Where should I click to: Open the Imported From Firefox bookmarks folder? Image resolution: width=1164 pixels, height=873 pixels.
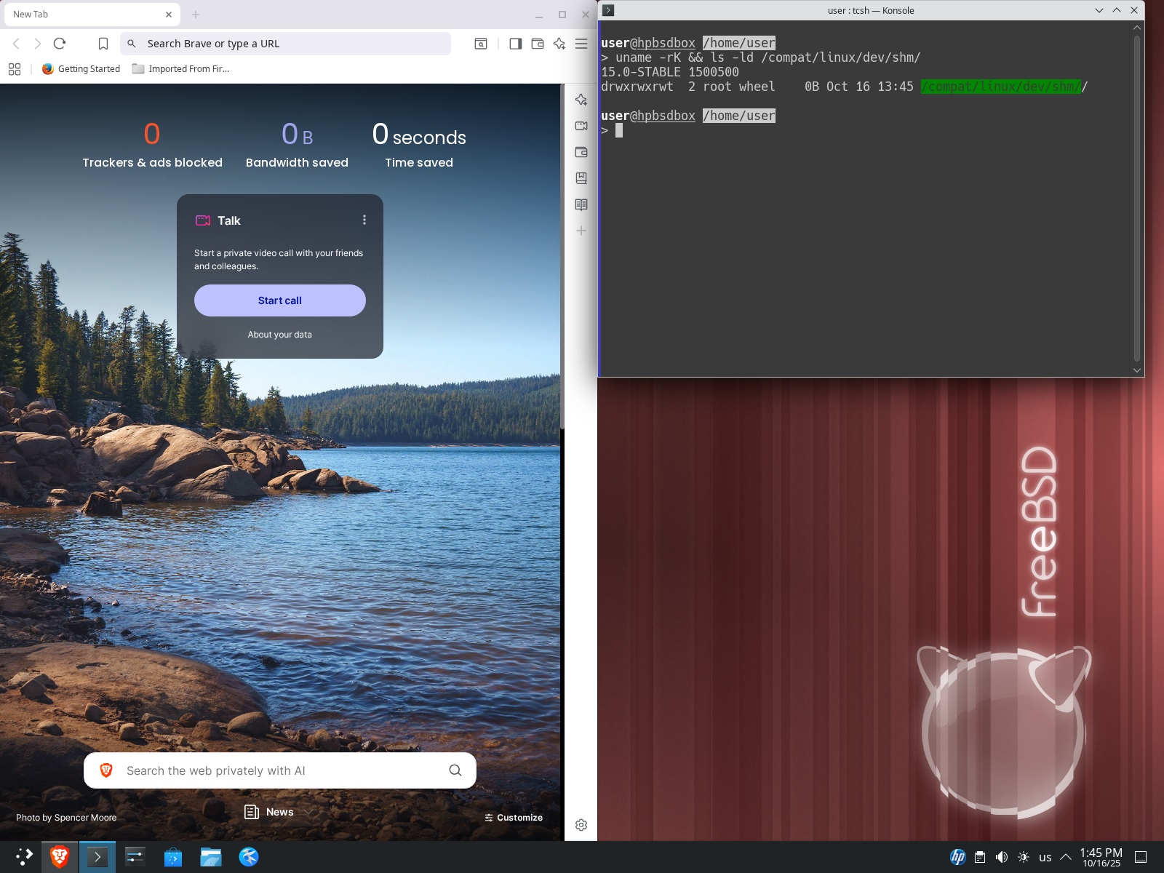click(x=180, y=69)
